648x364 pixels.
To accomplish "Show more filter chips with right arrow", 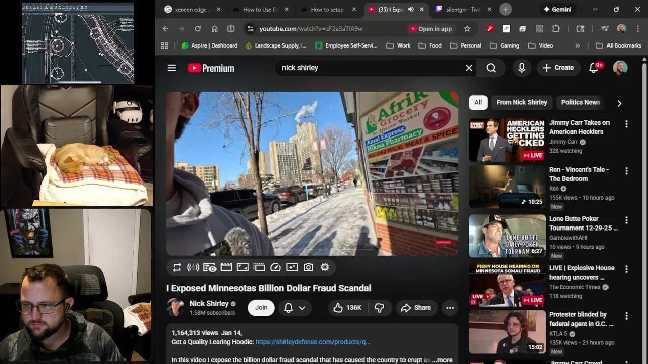I will pyautogui.click(x=619, y=103).
